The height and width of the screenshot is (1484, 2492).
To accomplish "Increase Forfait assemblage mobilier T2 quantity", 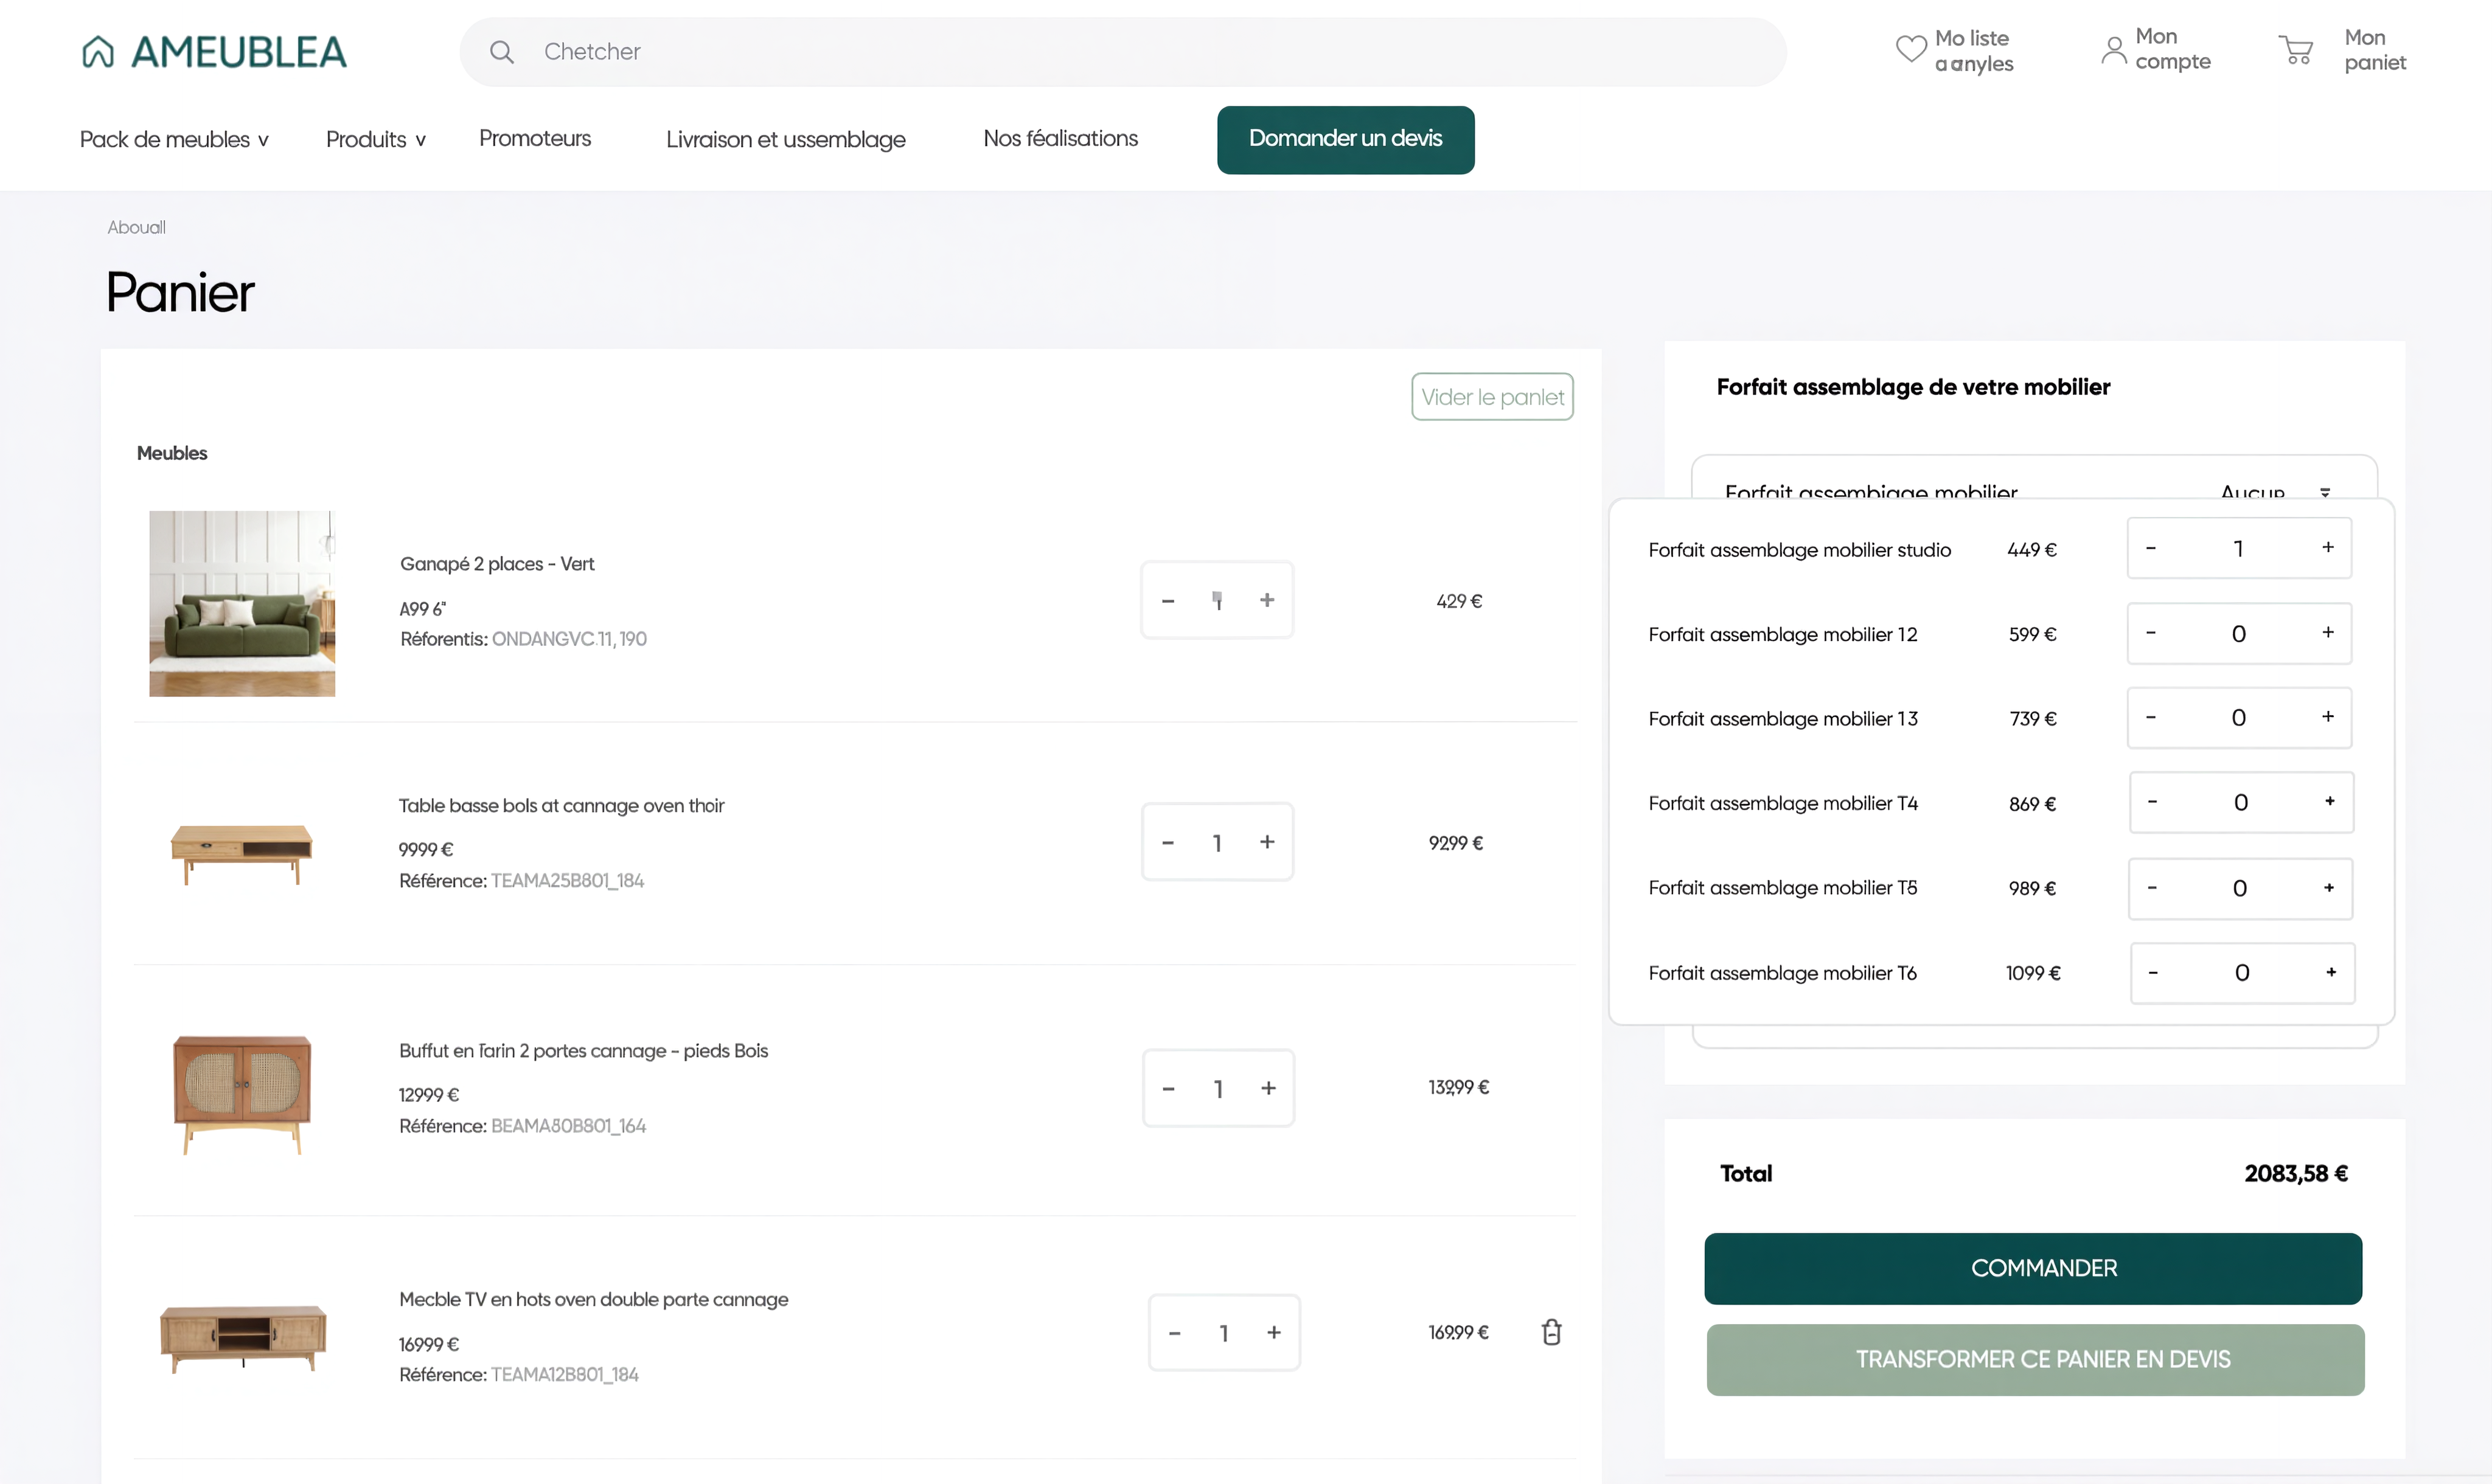I will pos(2328,633).
